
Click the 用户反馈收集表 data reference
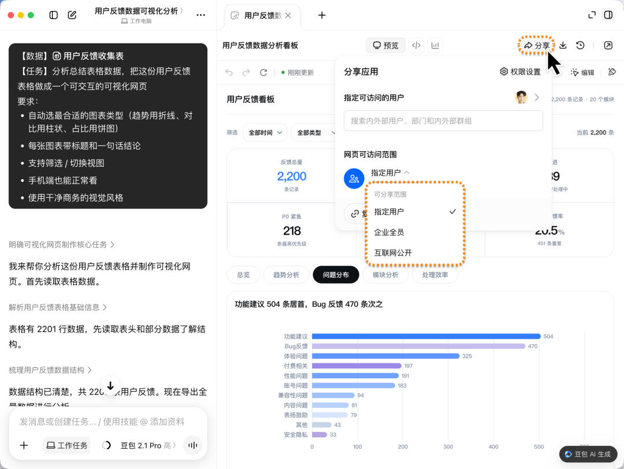click(x=88, y=56)
